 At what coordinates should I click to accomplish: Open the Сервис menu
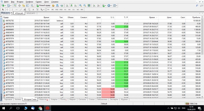click(39, 2)
